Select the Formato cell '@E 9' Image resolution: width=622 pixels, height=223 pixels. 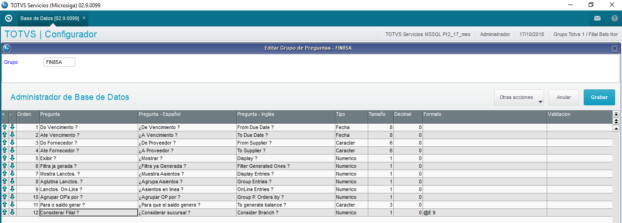click(x=485, y=213)
